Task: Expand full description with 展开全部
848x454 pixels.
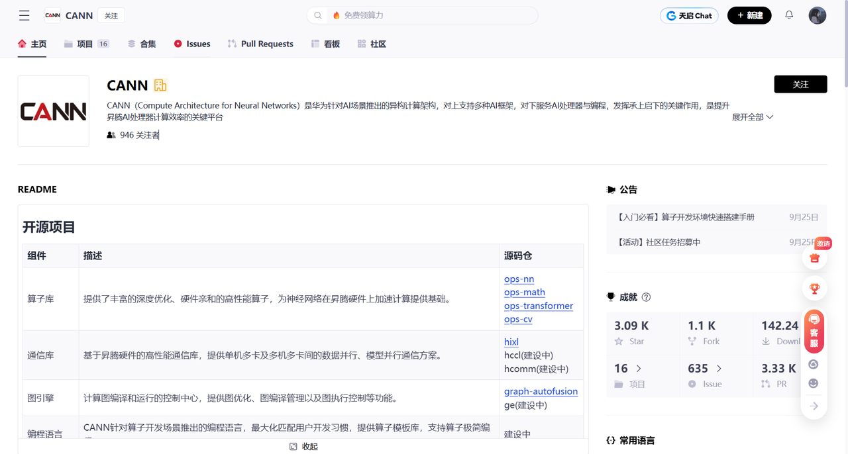Action: 753,117
